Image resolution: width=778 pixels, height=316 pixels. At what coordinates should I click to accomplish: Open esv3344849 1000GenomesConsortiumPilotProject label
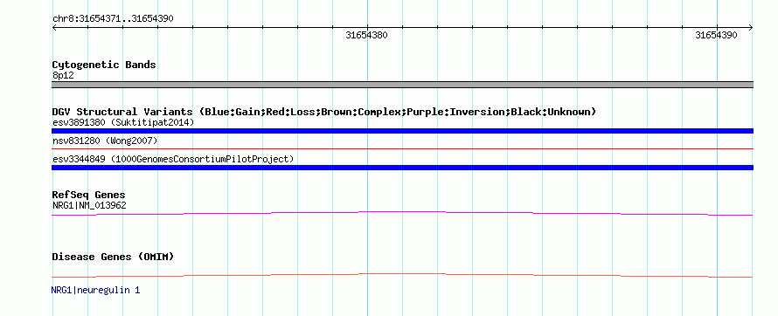pyautogui.click(x=173, y=159)
